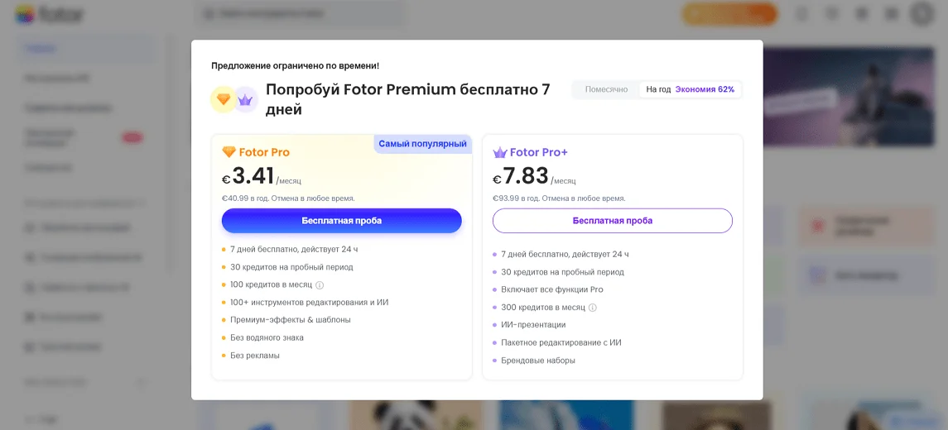Open info icon for 300 кредитов в месяц
The width and height of the screenshot is (948, 430).
coord(593,308)
